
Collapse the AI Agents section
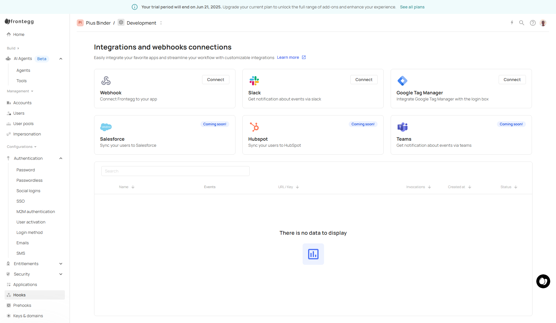click(x=61, y=59)
